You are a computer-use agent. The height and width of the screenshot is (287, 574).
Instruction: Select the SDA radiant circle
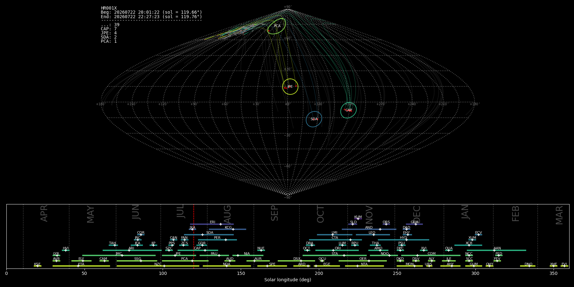pyautogui.click(x=314, y=119)
